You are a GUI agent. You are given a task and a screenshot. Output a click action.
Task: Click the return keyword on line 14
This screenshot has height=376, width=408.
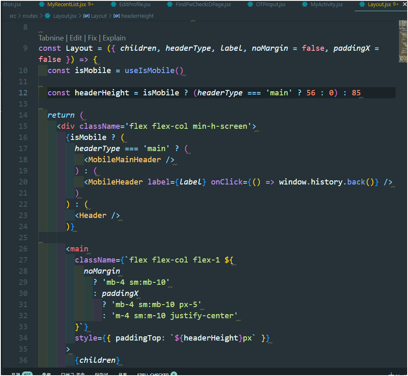coord(61,115)
